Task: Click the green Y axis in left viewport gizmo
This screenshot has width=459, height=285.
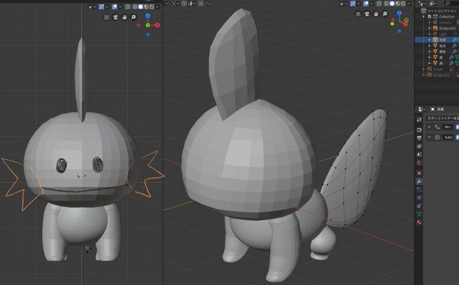Action: [x=148, y=25]
